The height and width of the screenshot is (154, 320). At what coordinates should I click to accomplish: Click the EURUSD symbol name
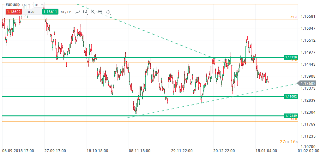pos(13,5)
